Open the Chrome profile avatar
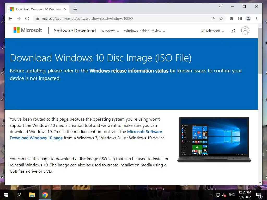The height and width of the screenshot is (200, 267). (x=248, y=18)
